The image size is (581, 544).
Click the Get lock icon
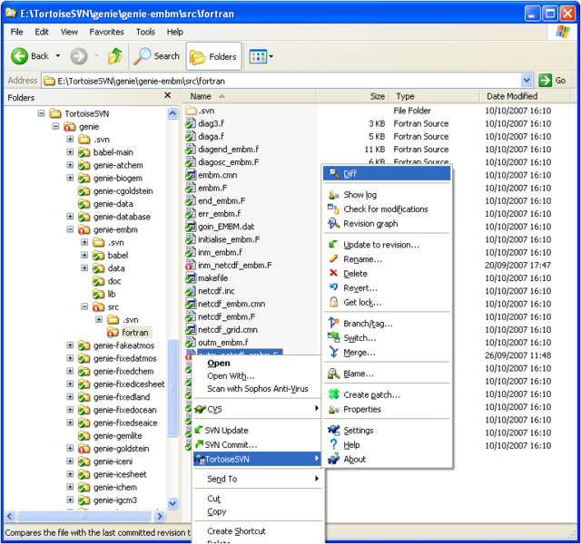click(333, 302)
